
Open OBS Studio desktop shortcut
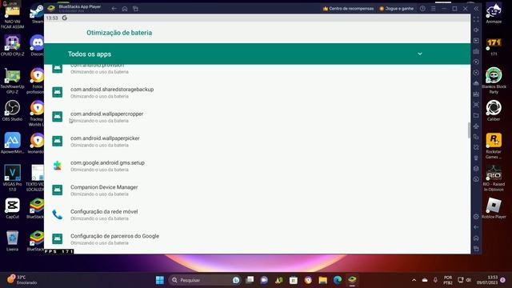point(13,110)
